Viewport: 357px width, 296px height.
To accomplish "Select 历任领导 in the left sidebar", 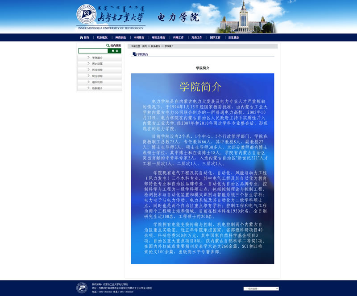I will click(x=98, y=70).
